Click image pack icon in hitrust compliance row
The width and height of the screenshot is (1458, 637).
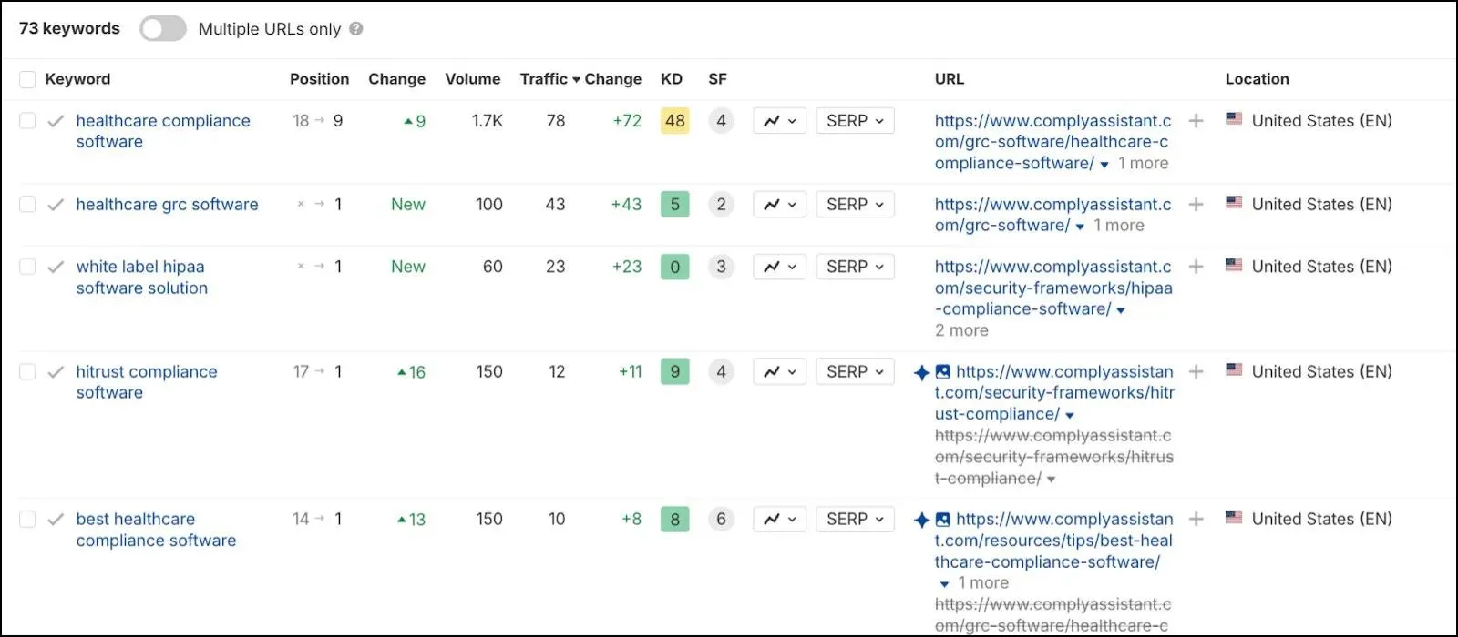943,372
